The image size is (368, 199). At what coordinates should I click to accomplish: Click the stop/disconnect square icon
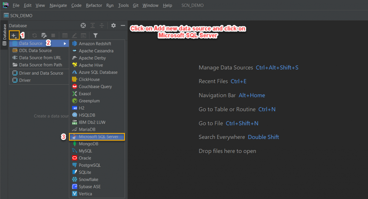tap(53, 36)
